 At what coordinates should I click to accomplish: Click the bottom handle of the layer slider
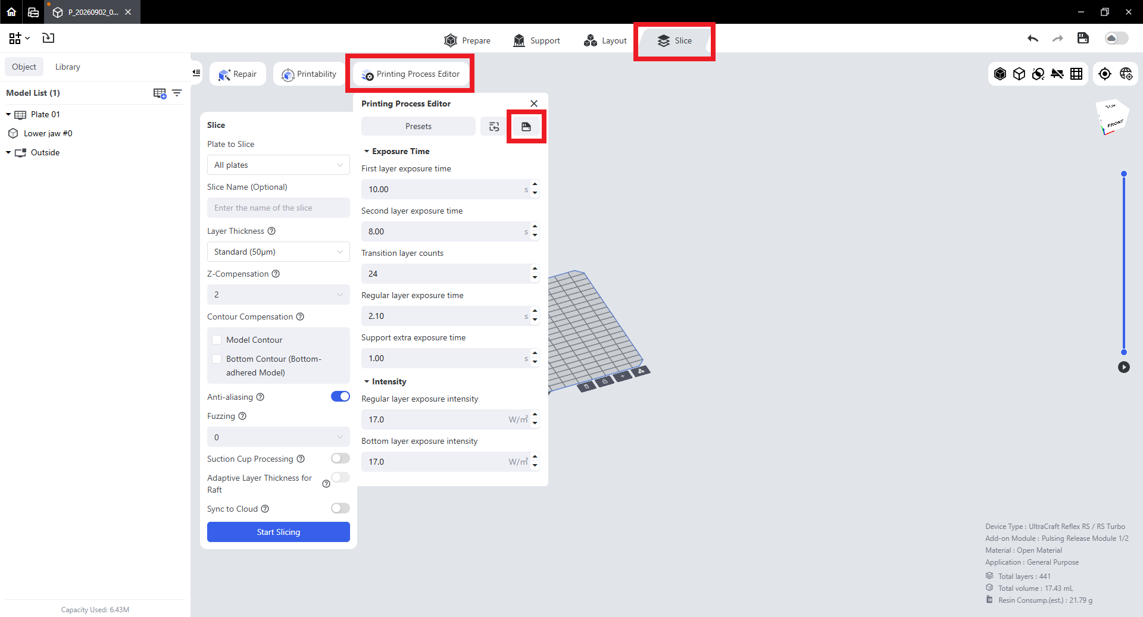point(1124,352)
